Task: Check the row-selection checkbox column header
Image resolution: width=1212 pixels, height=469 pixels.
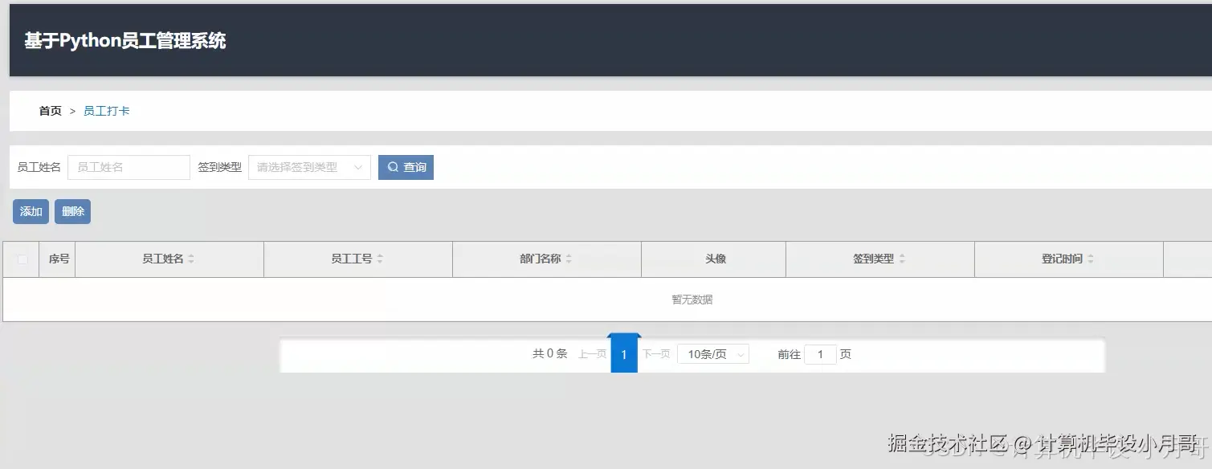Action: pyautogui.click(x=22, y=259)
